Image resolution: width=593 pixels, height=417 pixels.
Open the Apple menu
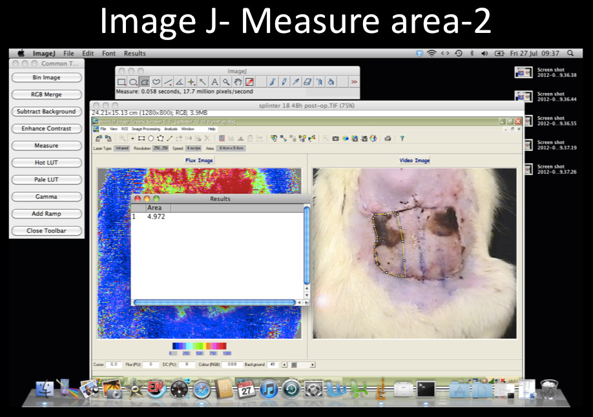click(21, 54)
